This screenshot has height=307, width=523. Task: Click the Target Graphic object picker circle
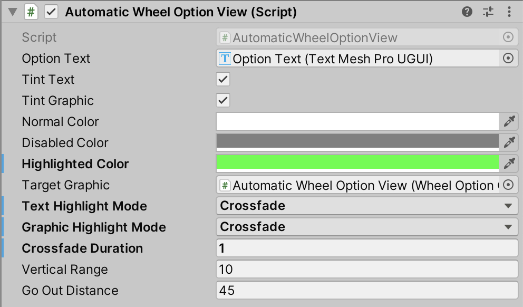pos(508,185)
